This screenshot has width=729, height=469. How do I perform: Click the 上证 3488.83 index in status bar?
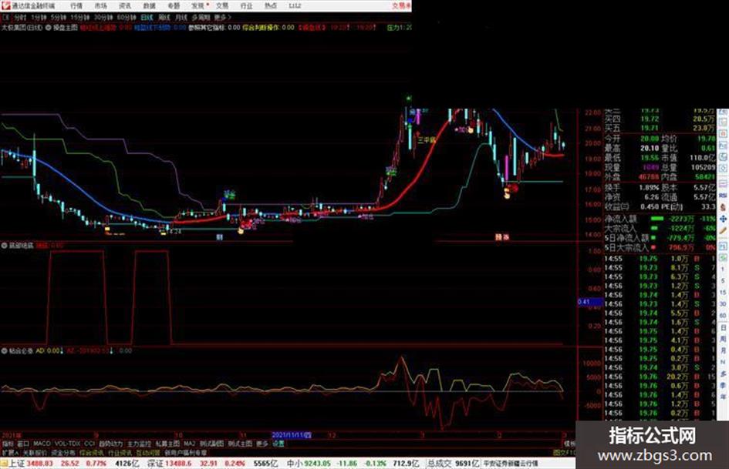[31, 464]
